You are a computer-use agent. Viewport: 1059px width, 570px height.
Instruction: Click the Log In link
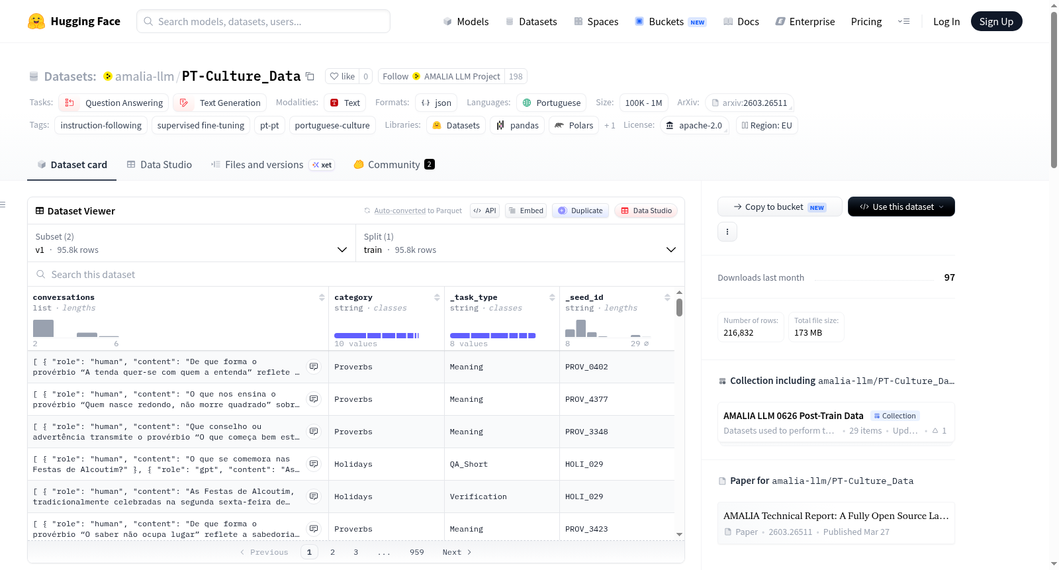(x=946, y=21)
